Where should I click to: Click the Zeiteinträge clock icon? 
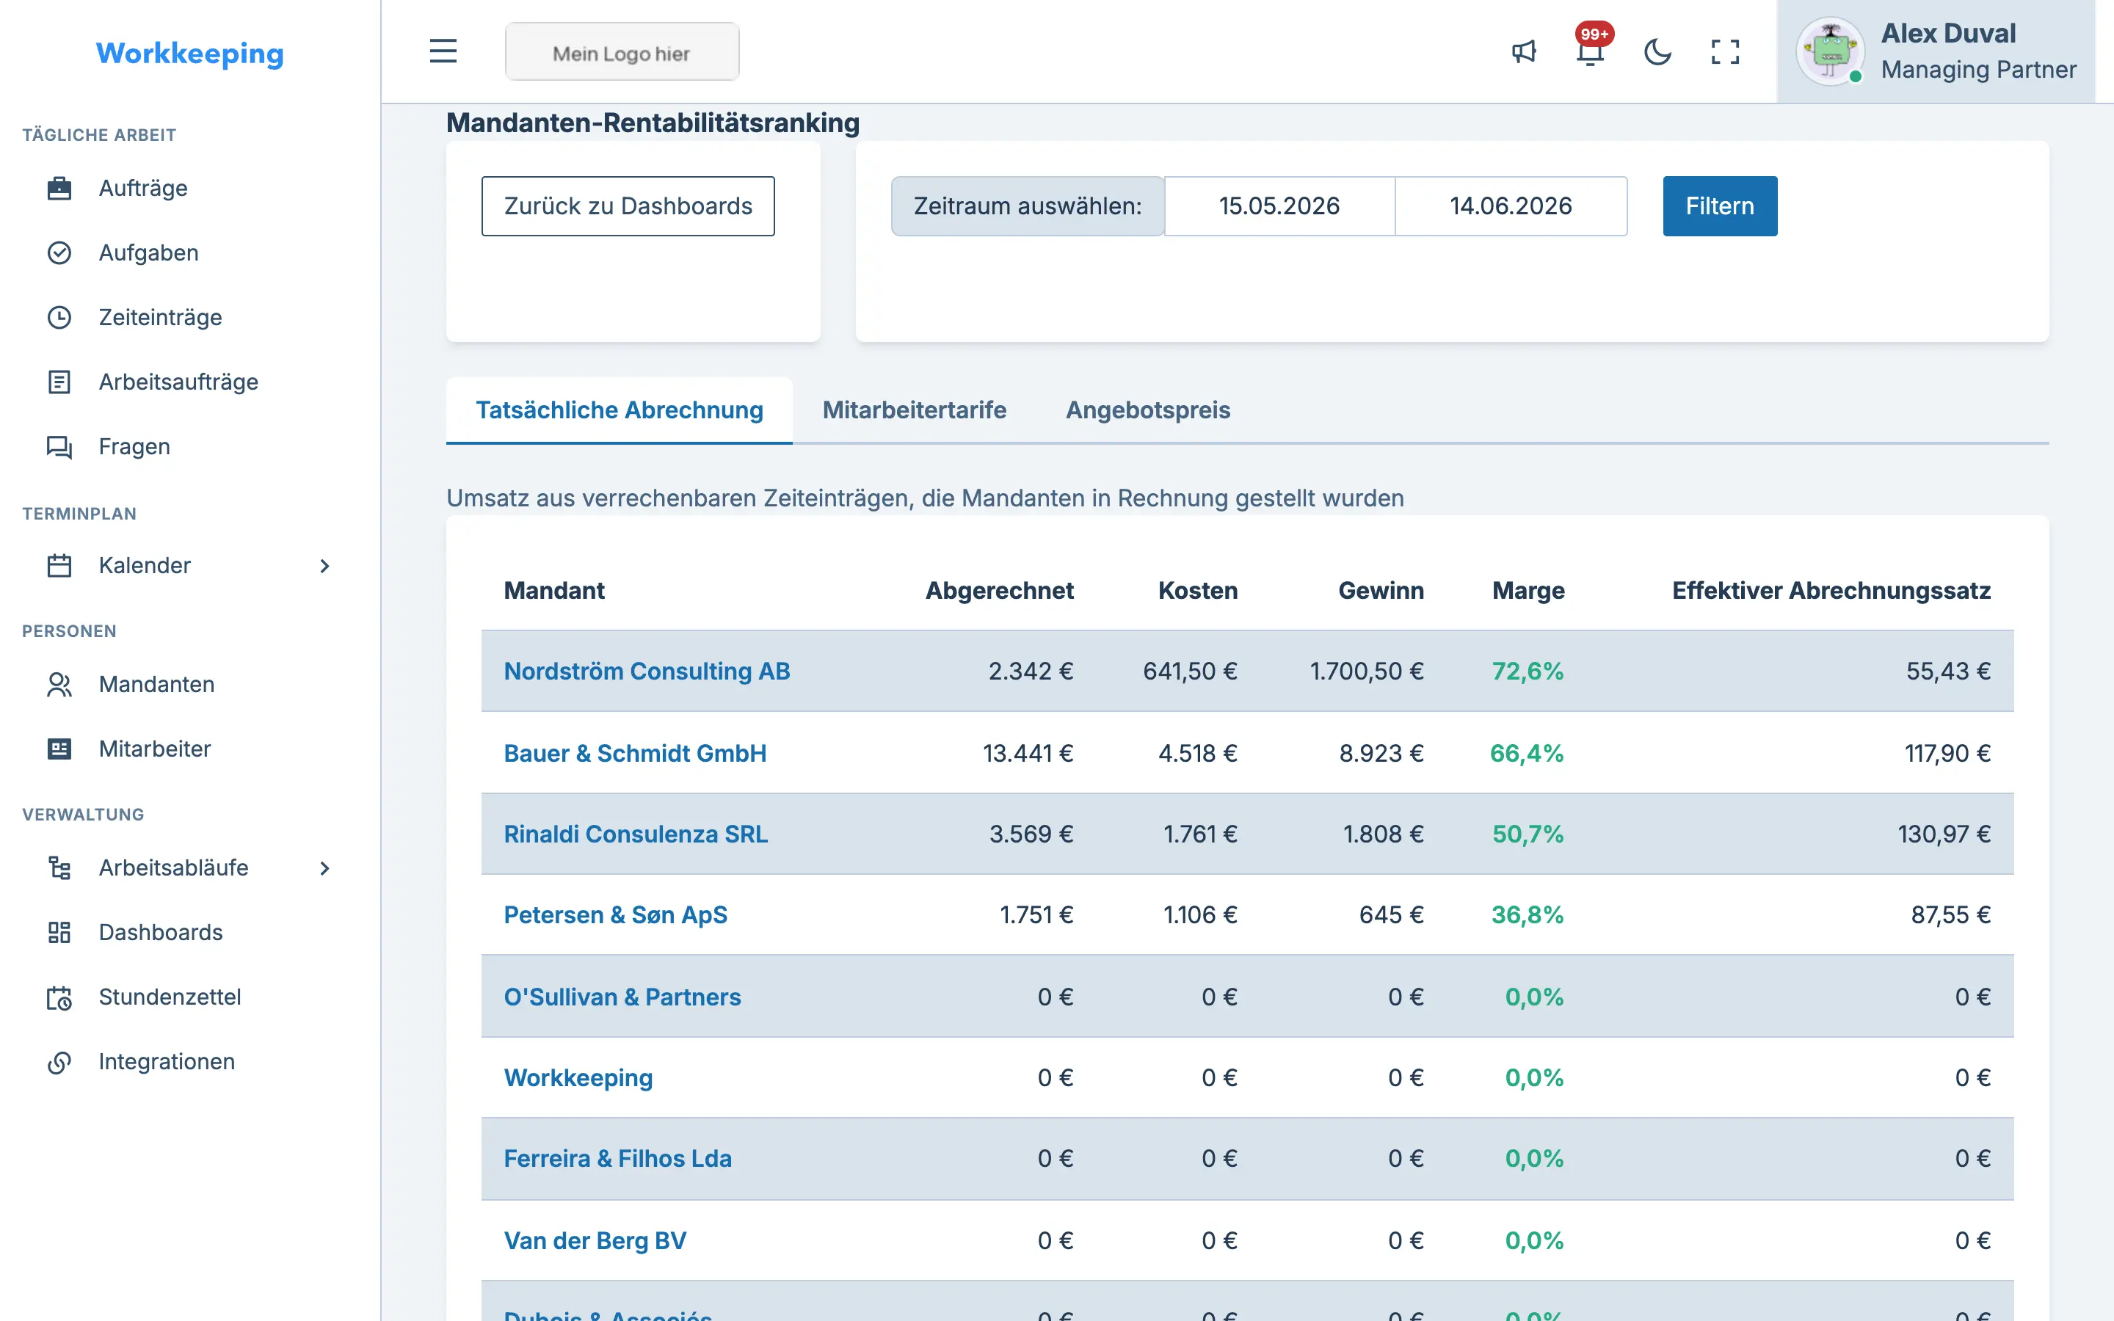coord(59,317)
